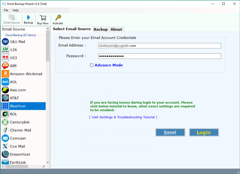Viewport: 240px width, 174px height.
Task: Enable the Advance Mode checkbox
Action: coord(92,65)
